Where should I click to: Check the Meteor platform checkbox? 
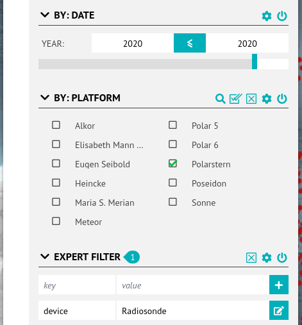point(56,221)
